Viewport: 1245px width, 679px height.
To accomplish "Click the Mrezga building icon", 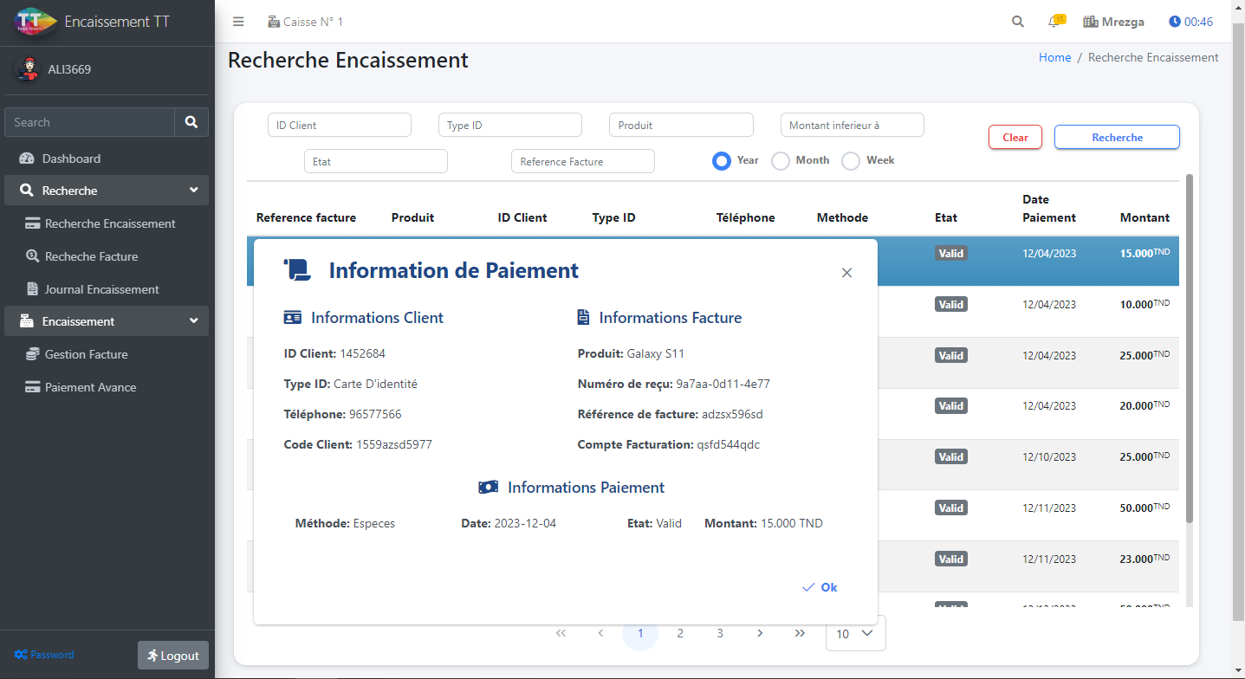I will coord(1091,22).
